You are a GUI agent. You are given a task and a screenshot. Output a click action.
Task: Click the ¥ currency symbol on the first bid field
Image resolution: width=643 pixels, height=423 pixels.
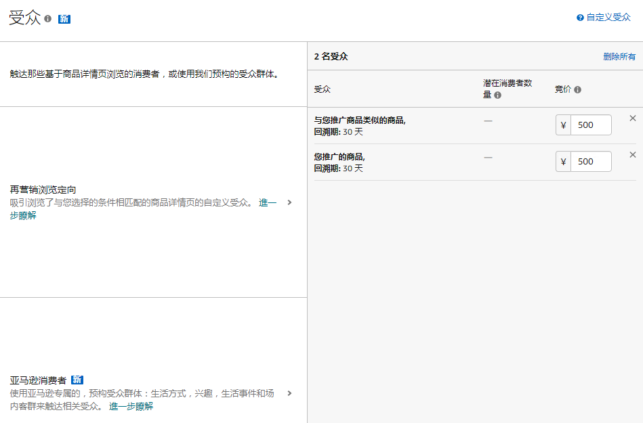point(562,125)
